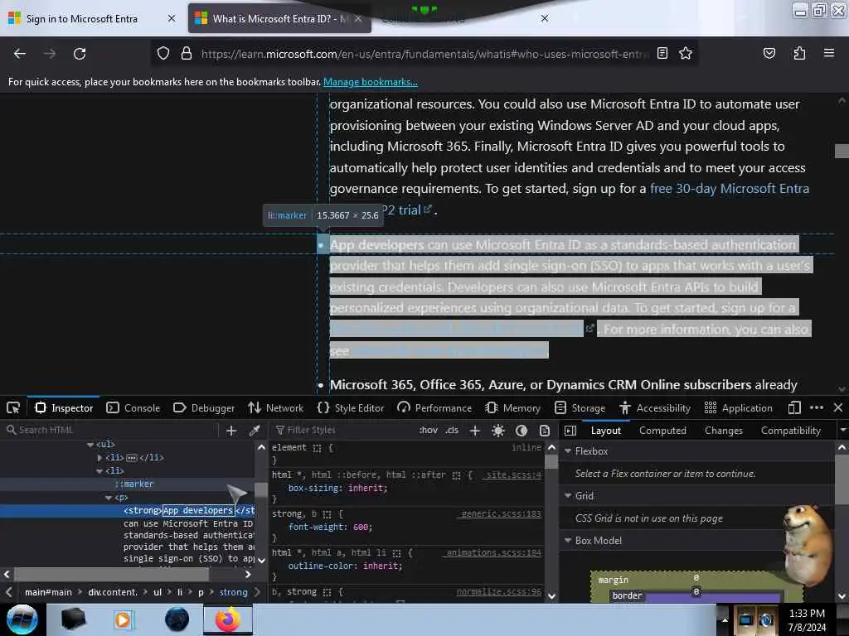Open the Style Editor tab
Screen dimensions: 849x636
[x=351, y=407]
